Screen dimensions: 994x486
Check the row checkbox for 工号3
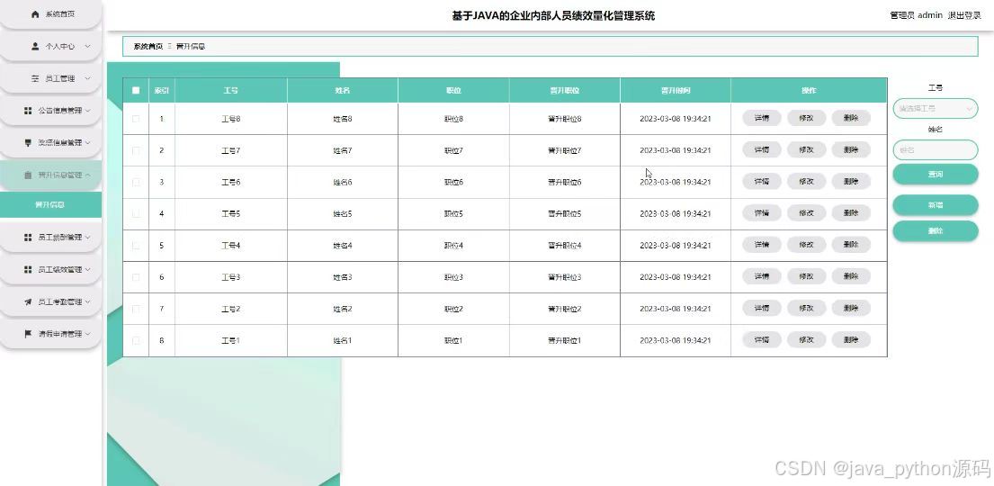pos(136,277)
